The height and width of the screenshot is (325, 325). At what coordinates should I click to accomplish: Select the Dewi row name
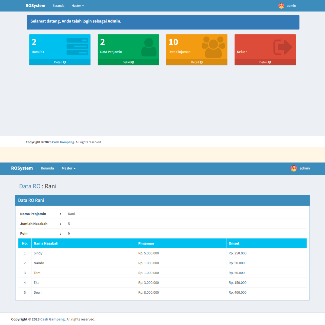38,292
